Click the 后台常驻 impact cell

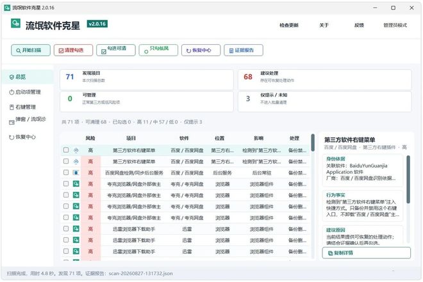click(261, 173)
